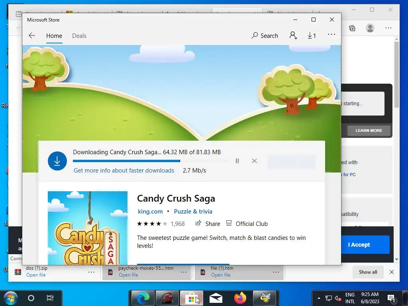Click the network icon in system tray
Viewport: 408px width, 306px height.
[329, 298]
